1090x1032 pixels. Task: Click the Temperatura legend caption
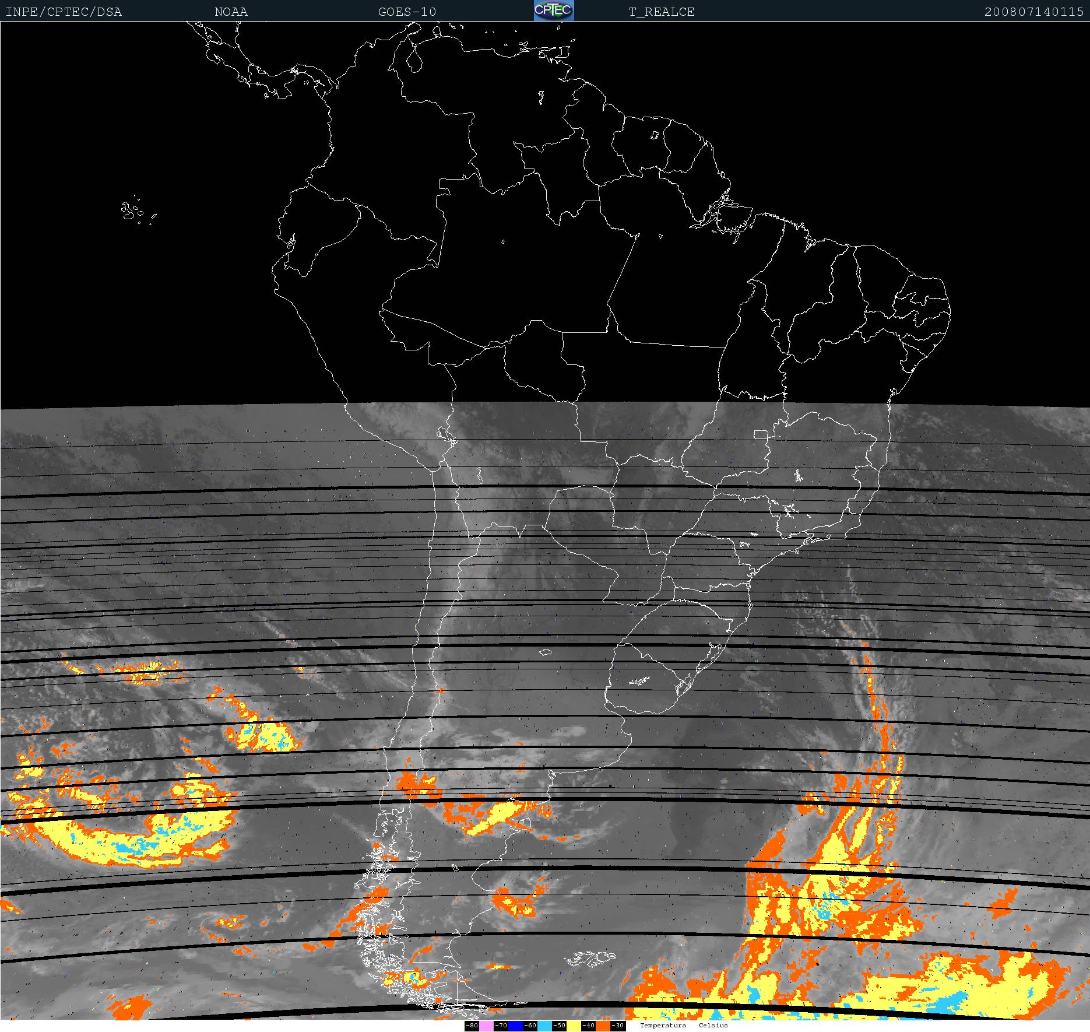point(663,1025)
